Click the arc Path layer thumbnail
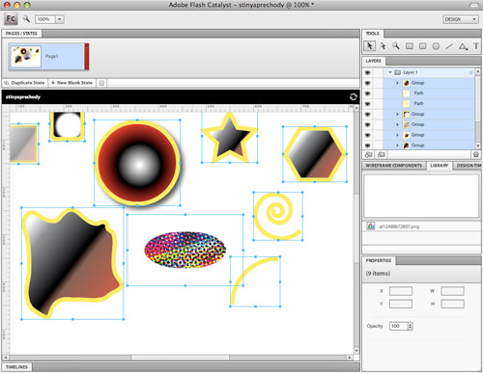 [407, 93]
